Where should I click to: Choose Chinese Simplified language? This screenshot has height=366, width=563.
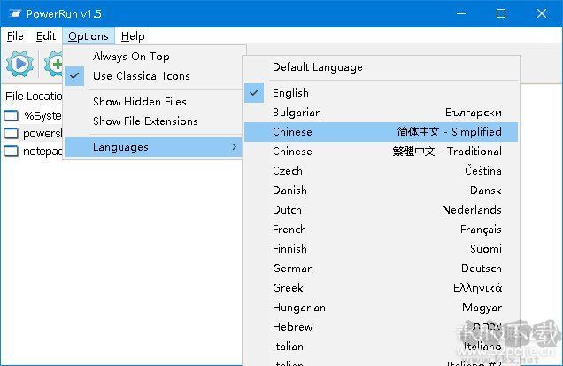click(382, 132)
